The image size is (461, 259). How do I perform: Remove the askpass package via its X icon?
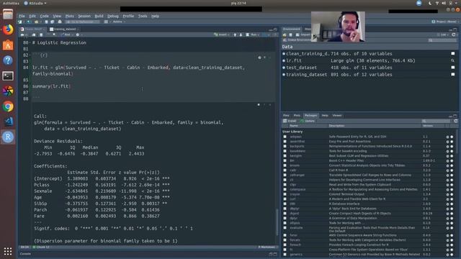click(452, 137)
